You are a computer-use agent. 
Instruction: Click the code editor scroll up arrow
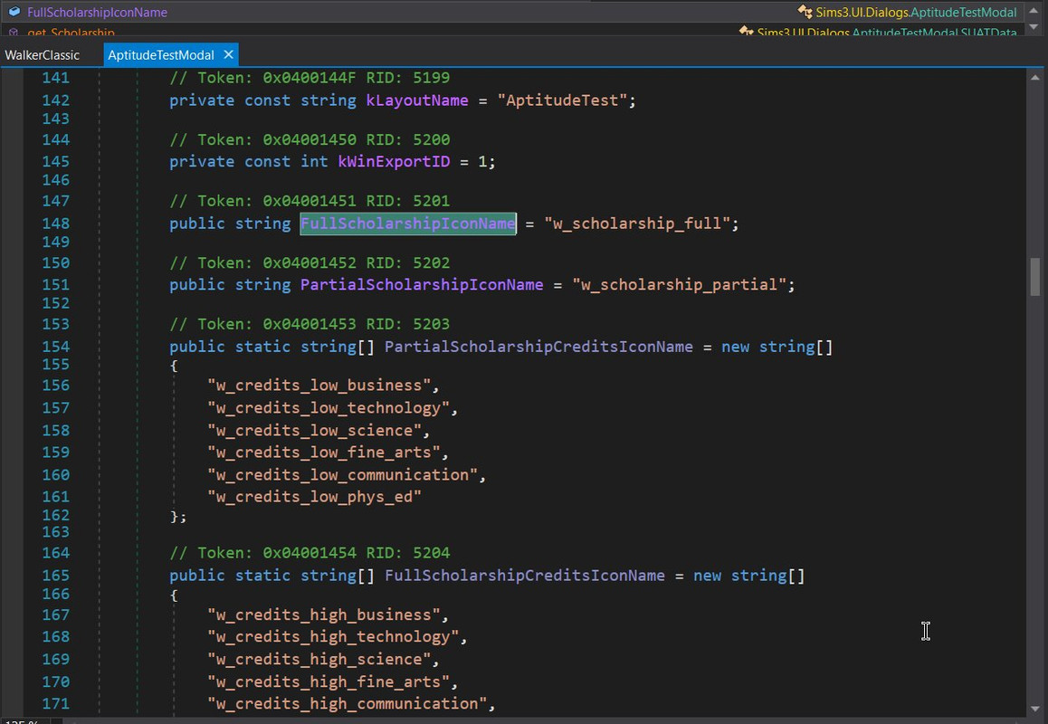[x=1034, y=78]
